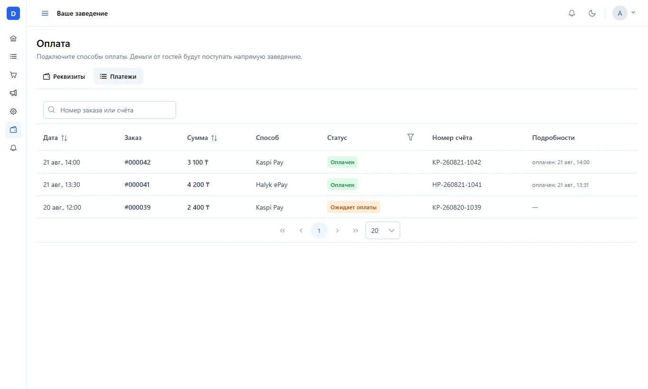Open the list icon in sidebar

13,56
